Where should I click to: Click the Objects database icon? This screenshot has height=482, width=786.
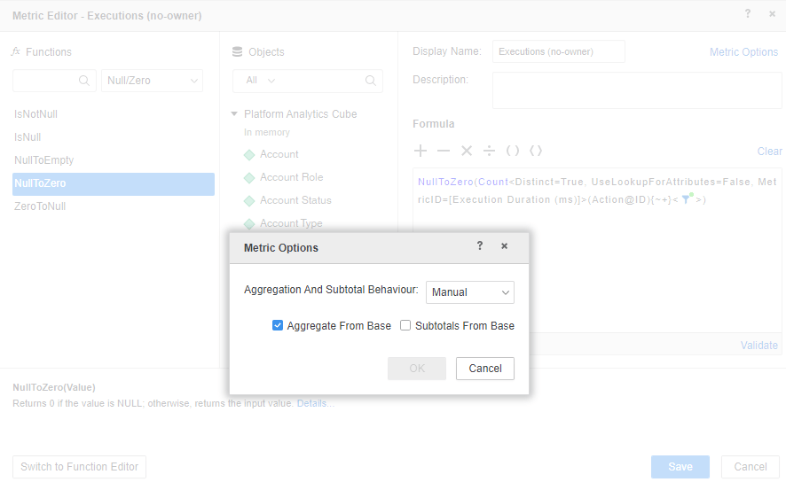click(x=237, y=51)
